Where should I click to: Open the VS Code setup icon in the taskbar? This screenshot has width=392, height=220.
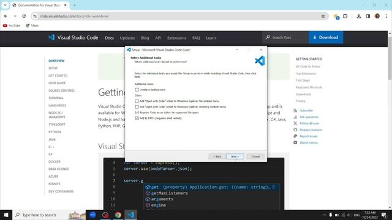click(130, 215)
